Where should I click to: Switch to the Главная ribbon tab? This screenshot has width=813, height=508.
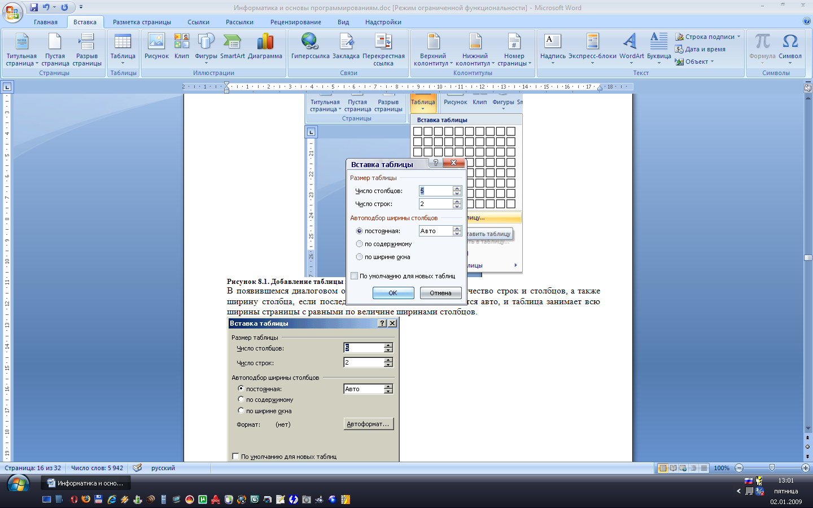[x=46, y=22]
